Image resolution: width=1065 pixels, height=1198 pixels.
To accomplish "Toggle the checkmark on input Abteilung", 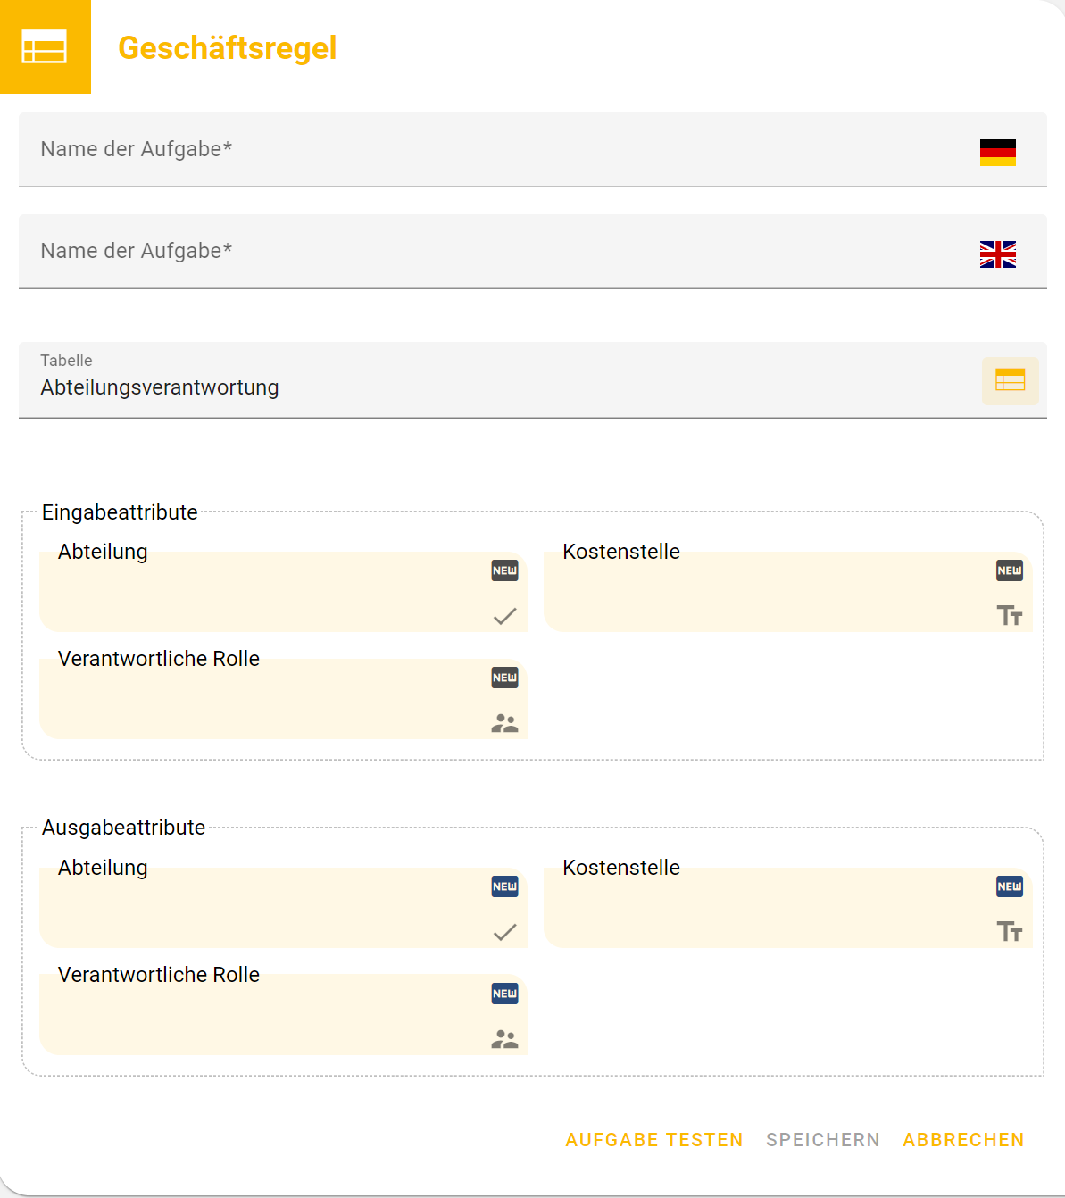I will point(504,616).
